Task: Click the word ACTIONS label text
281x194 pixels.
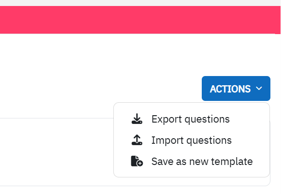Action: pos(230,89)
